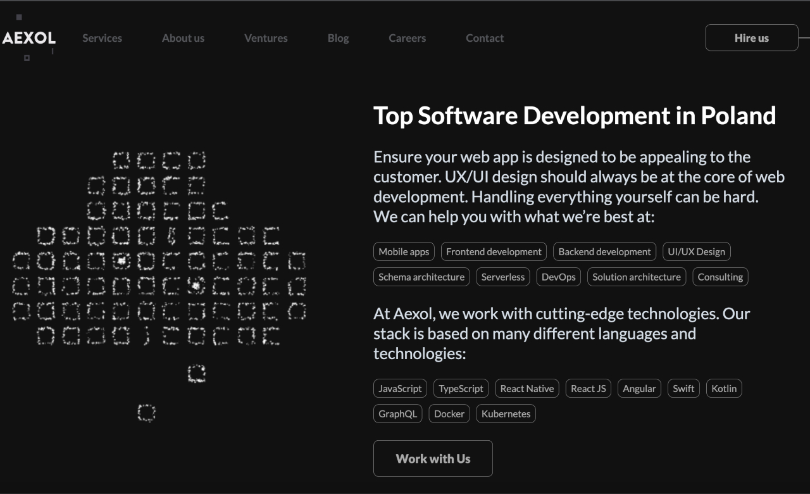810x494 pixels.
Task: Select the UI/UX Design tag
Action: 697,251
